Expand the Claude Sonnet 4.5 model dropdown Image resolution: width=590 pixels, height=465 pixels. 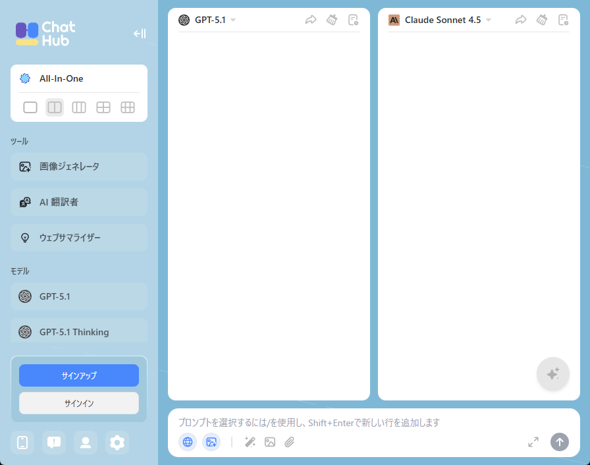489,20
